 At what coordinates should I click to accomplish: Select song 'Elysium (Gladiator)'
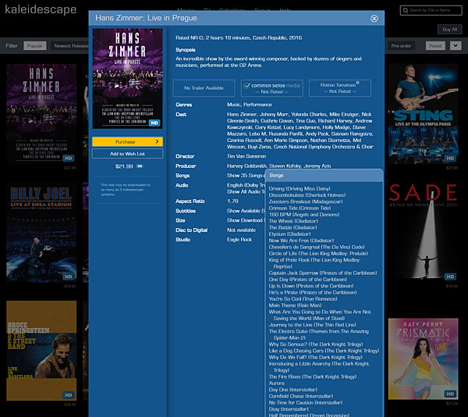click(x=289, y=234)
